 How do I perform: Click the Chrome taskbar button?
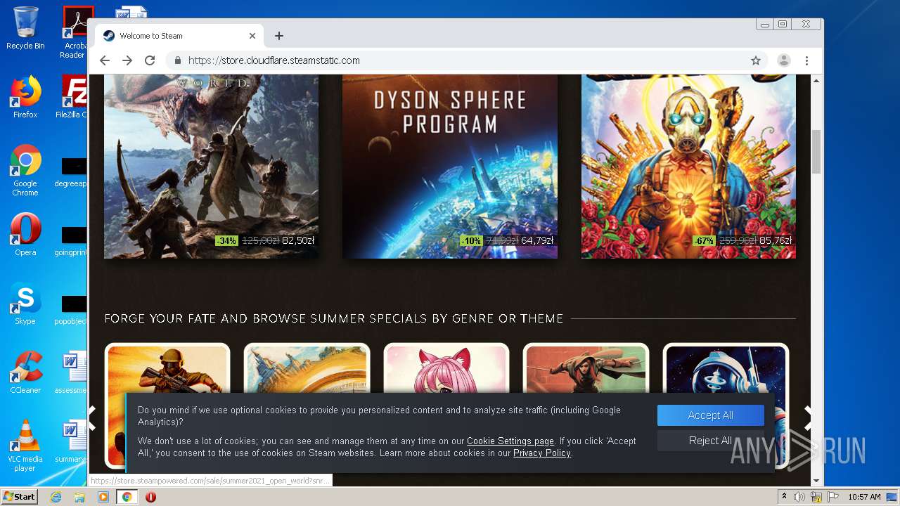127,497
